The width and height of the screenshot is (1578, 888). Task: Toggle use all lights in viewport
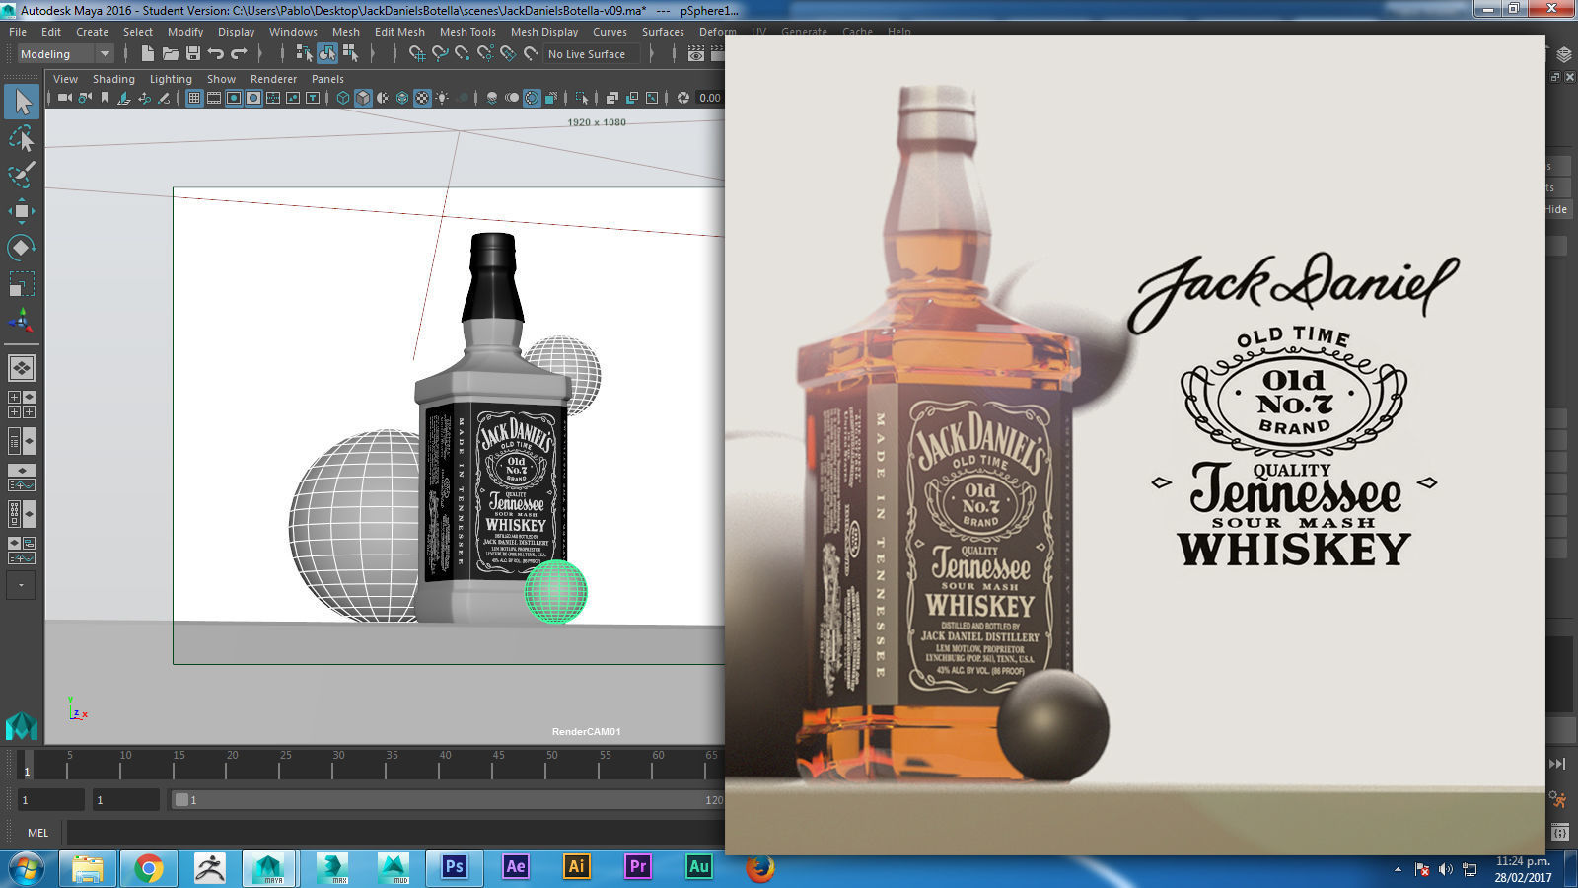tap(442, 98)
